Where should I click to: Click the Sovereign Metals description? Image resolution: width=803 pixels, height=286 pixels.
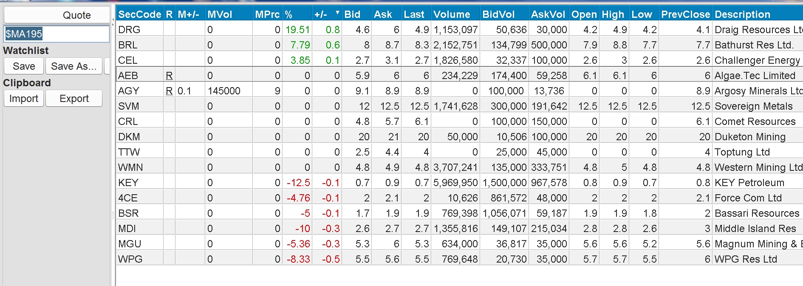point(754,106)
